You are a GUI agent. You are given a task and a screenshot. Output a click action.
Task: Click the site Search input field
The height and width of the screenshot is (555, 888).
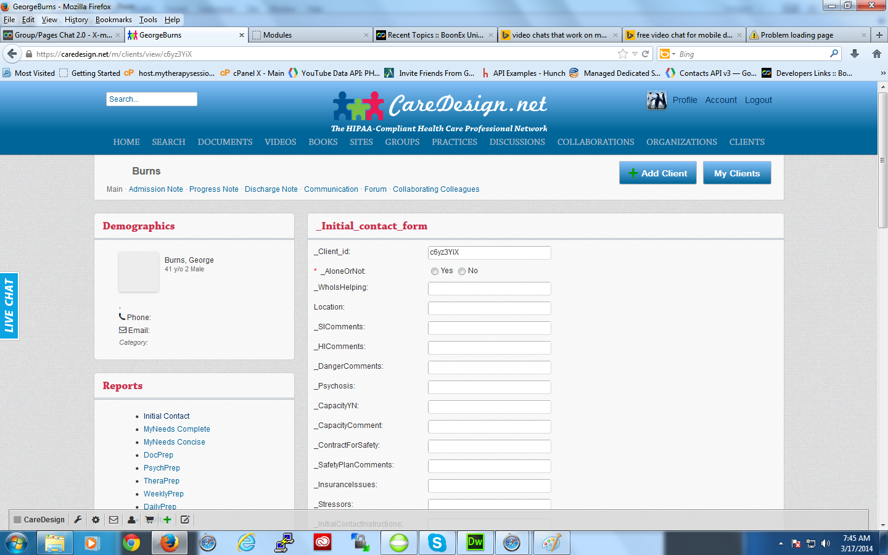click(152, 99)
